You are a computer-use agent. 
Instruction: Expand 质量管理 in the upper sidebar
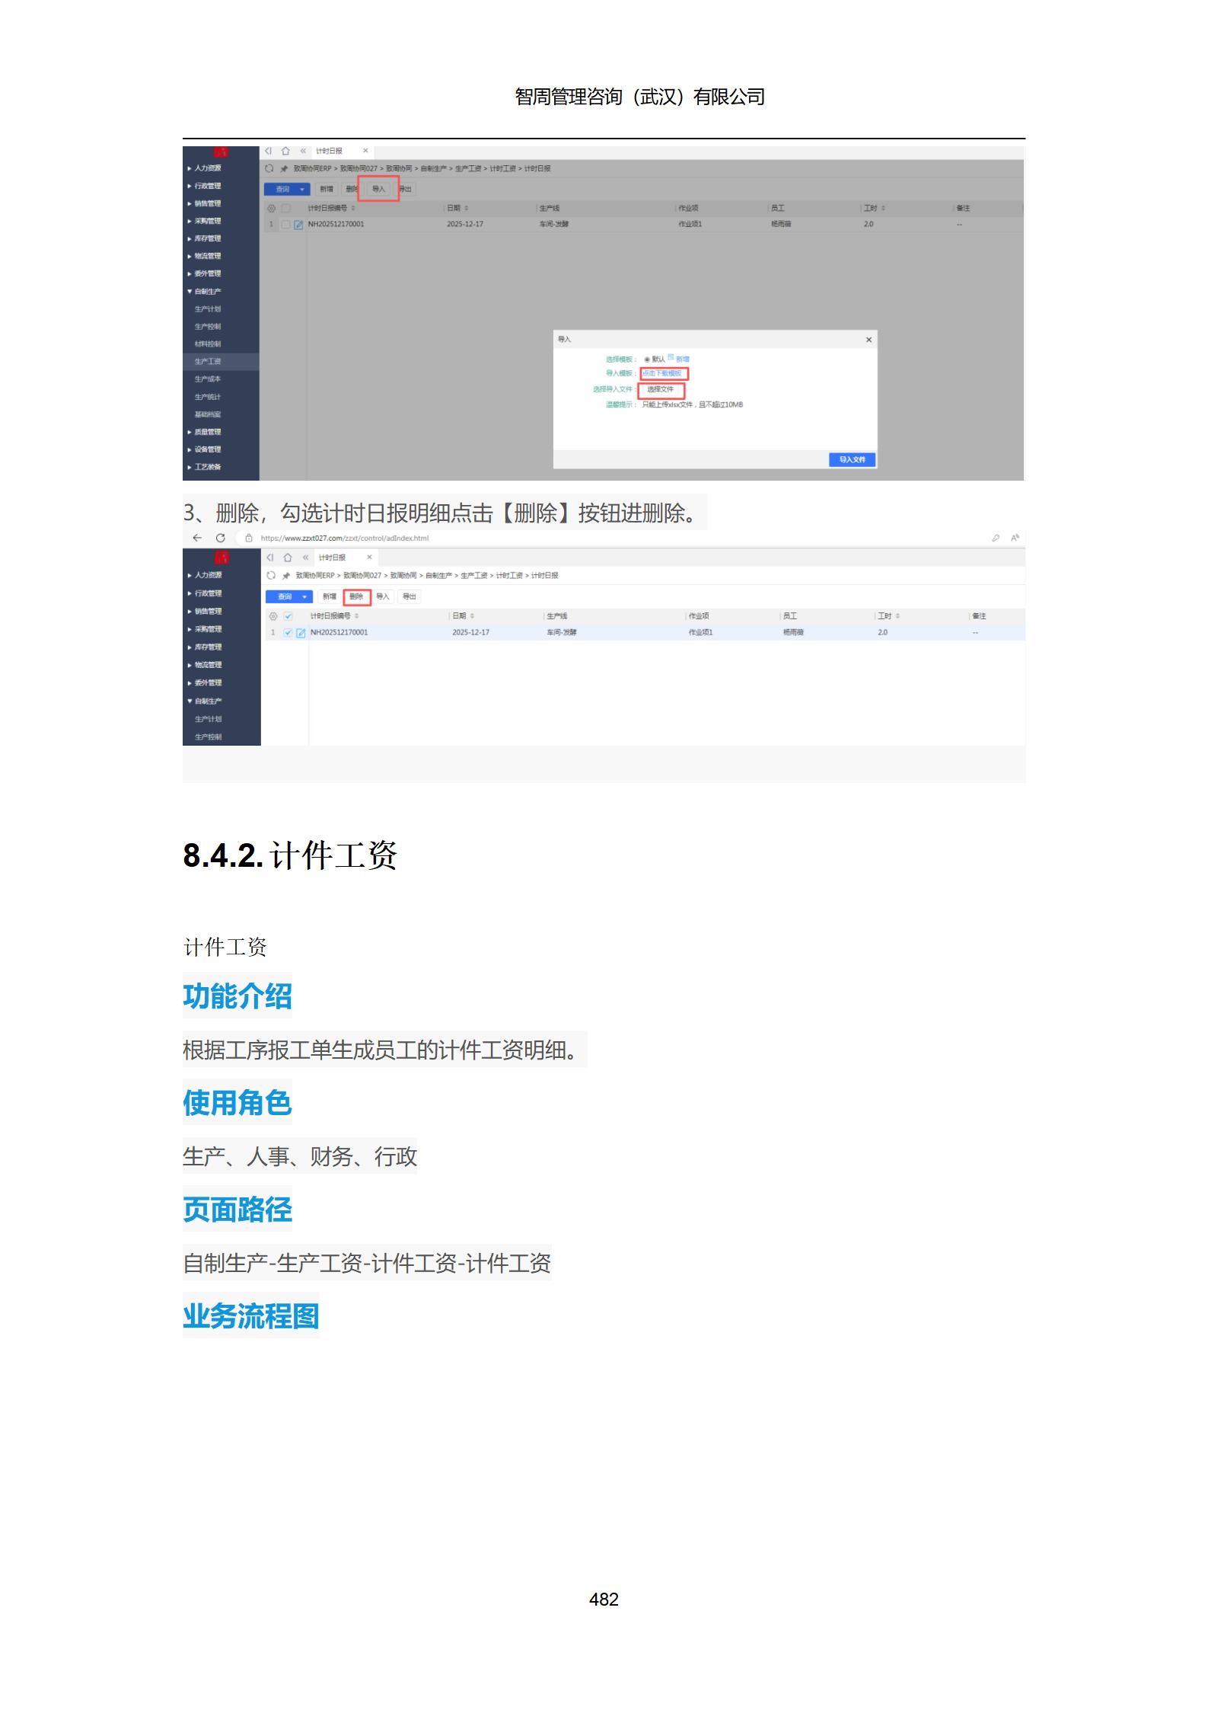(x=205, y=432)
